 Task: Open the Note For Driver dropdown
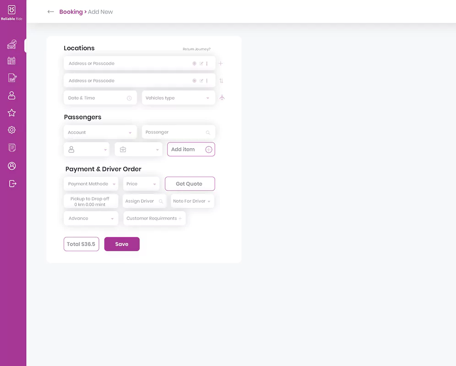click(x=192, y=201)
